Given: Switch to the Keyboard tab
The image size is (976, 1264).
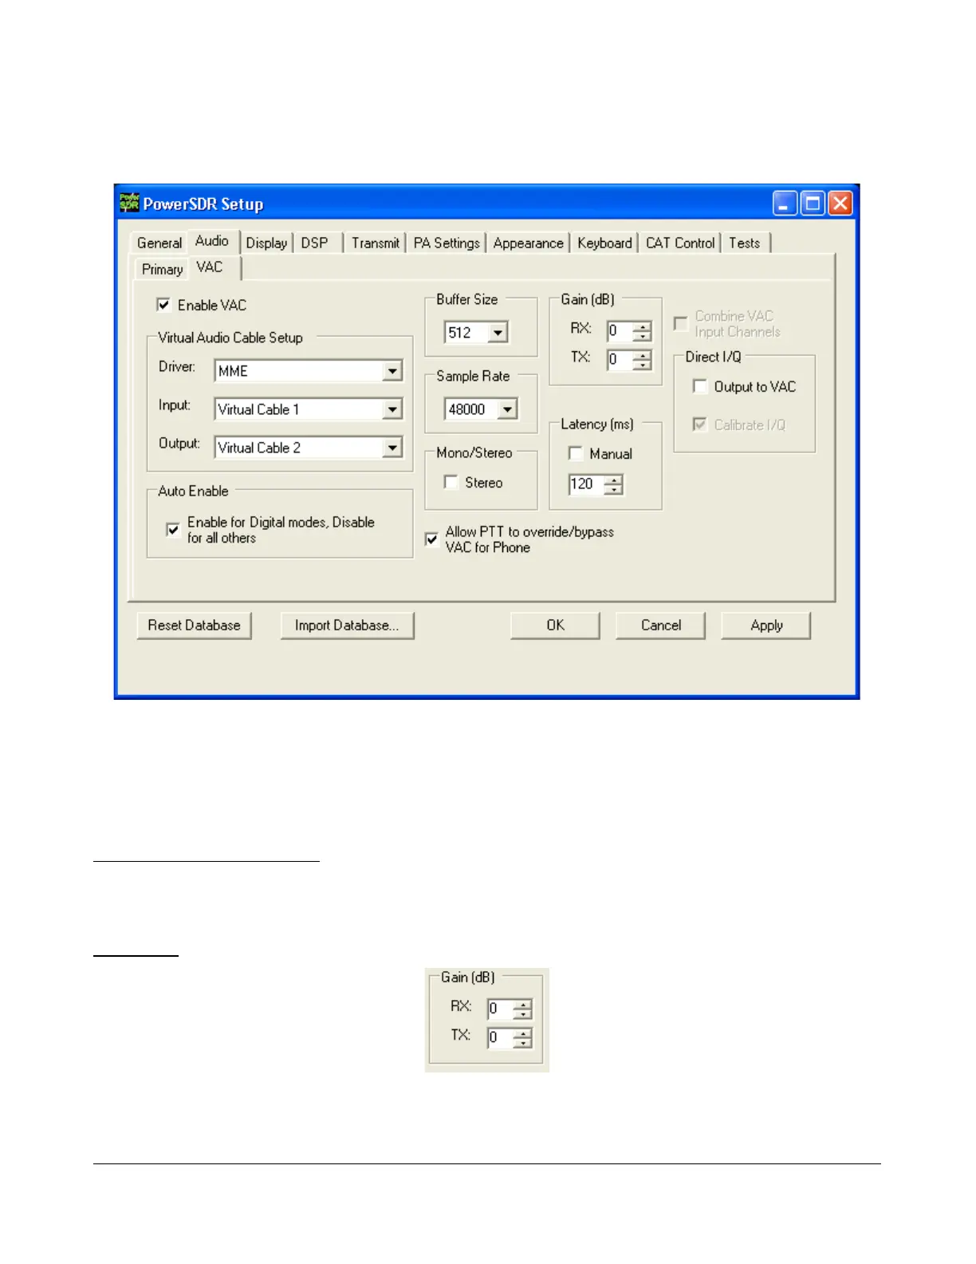Looking at the screenshot, I should (604, 243).
